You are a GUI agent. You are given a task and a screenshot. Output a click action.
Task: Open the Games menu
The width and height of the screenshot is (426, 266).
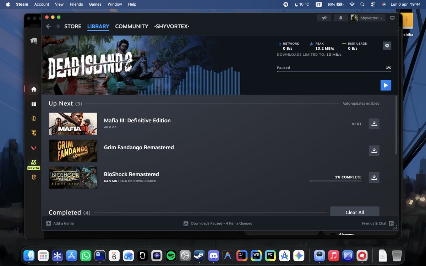pos(95,4)
